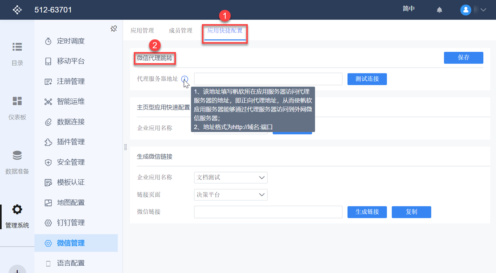Switch to the 成员管理 tab
496x273 pixels.
pos(181,31)
